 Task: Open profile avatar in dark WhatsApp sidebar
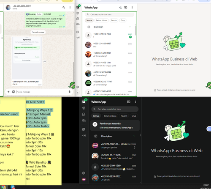click(84, 179)
